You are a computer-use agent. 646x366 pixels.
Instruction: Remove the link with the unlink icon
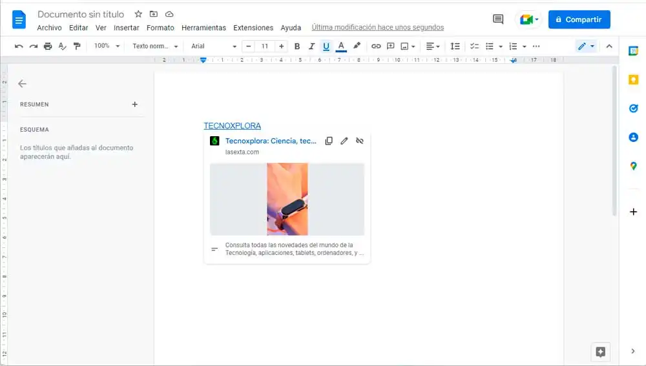coord(360,141)
